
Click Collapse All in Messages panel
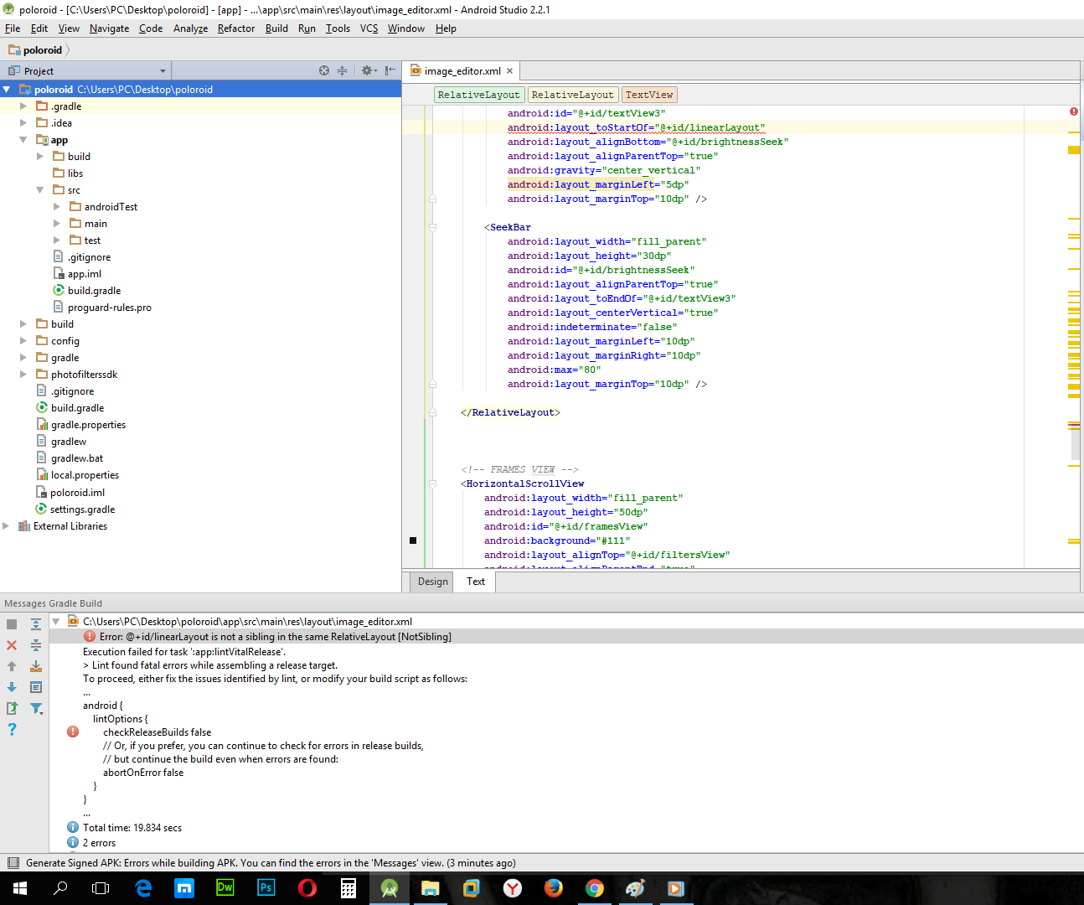click(36, 645)
